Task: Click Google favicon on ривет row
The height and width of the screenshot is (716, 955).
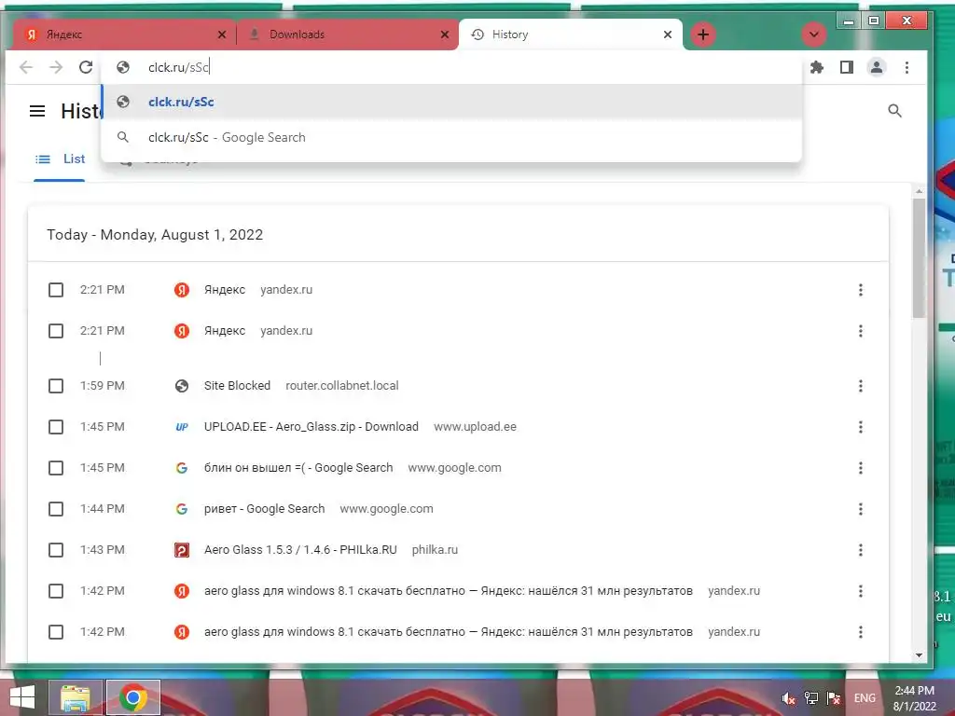Action: click(x=182, y=509)
